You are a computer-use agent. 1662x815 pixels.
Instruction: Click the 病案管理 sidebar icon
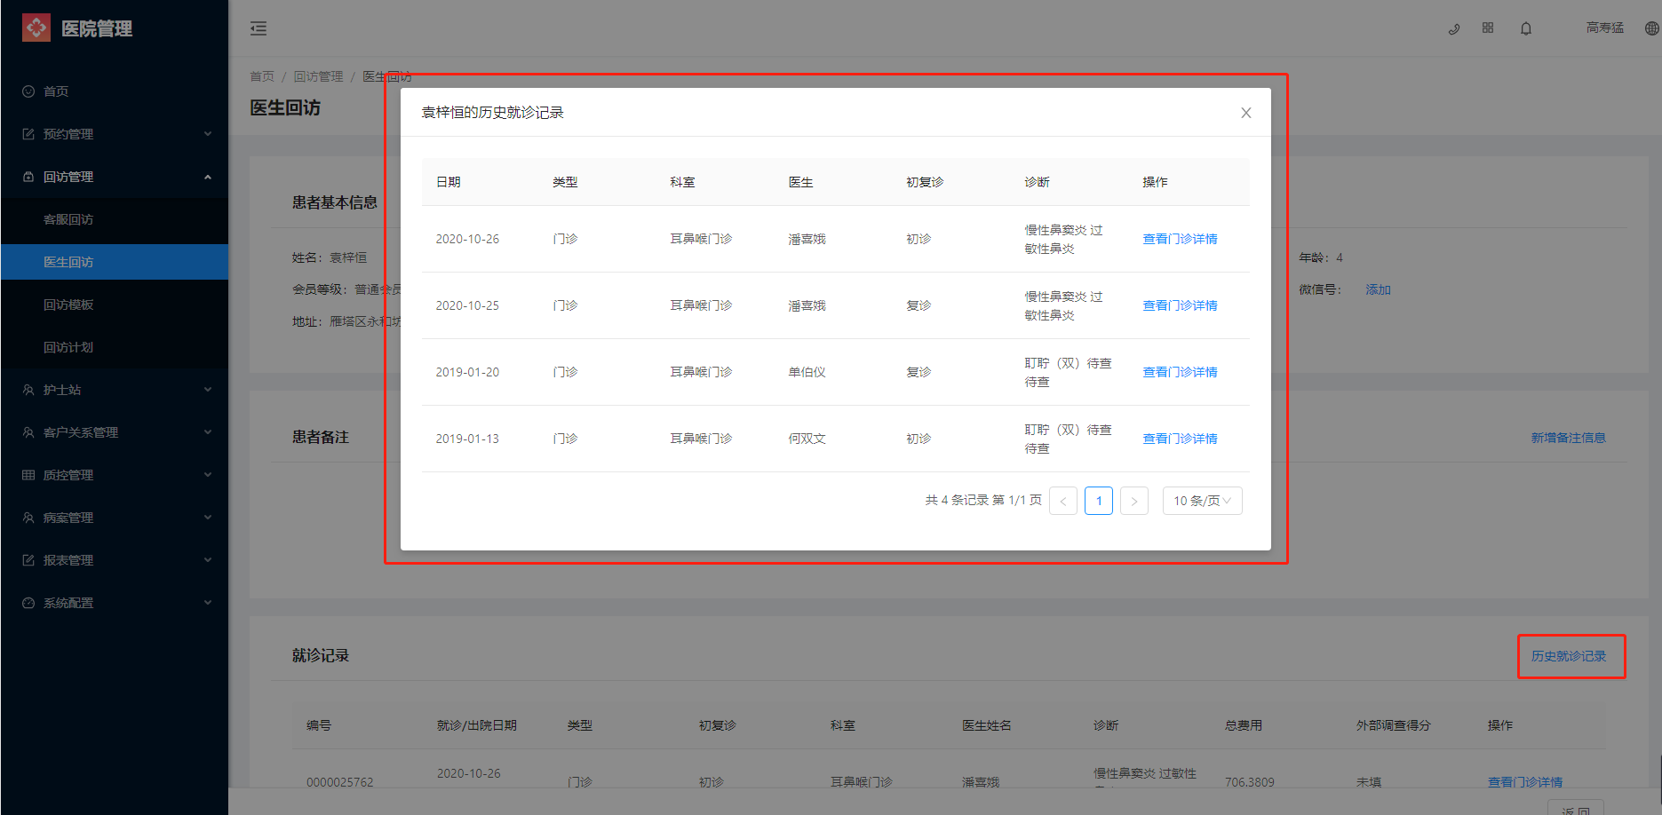pyautogui.click(x=28, y=518)
